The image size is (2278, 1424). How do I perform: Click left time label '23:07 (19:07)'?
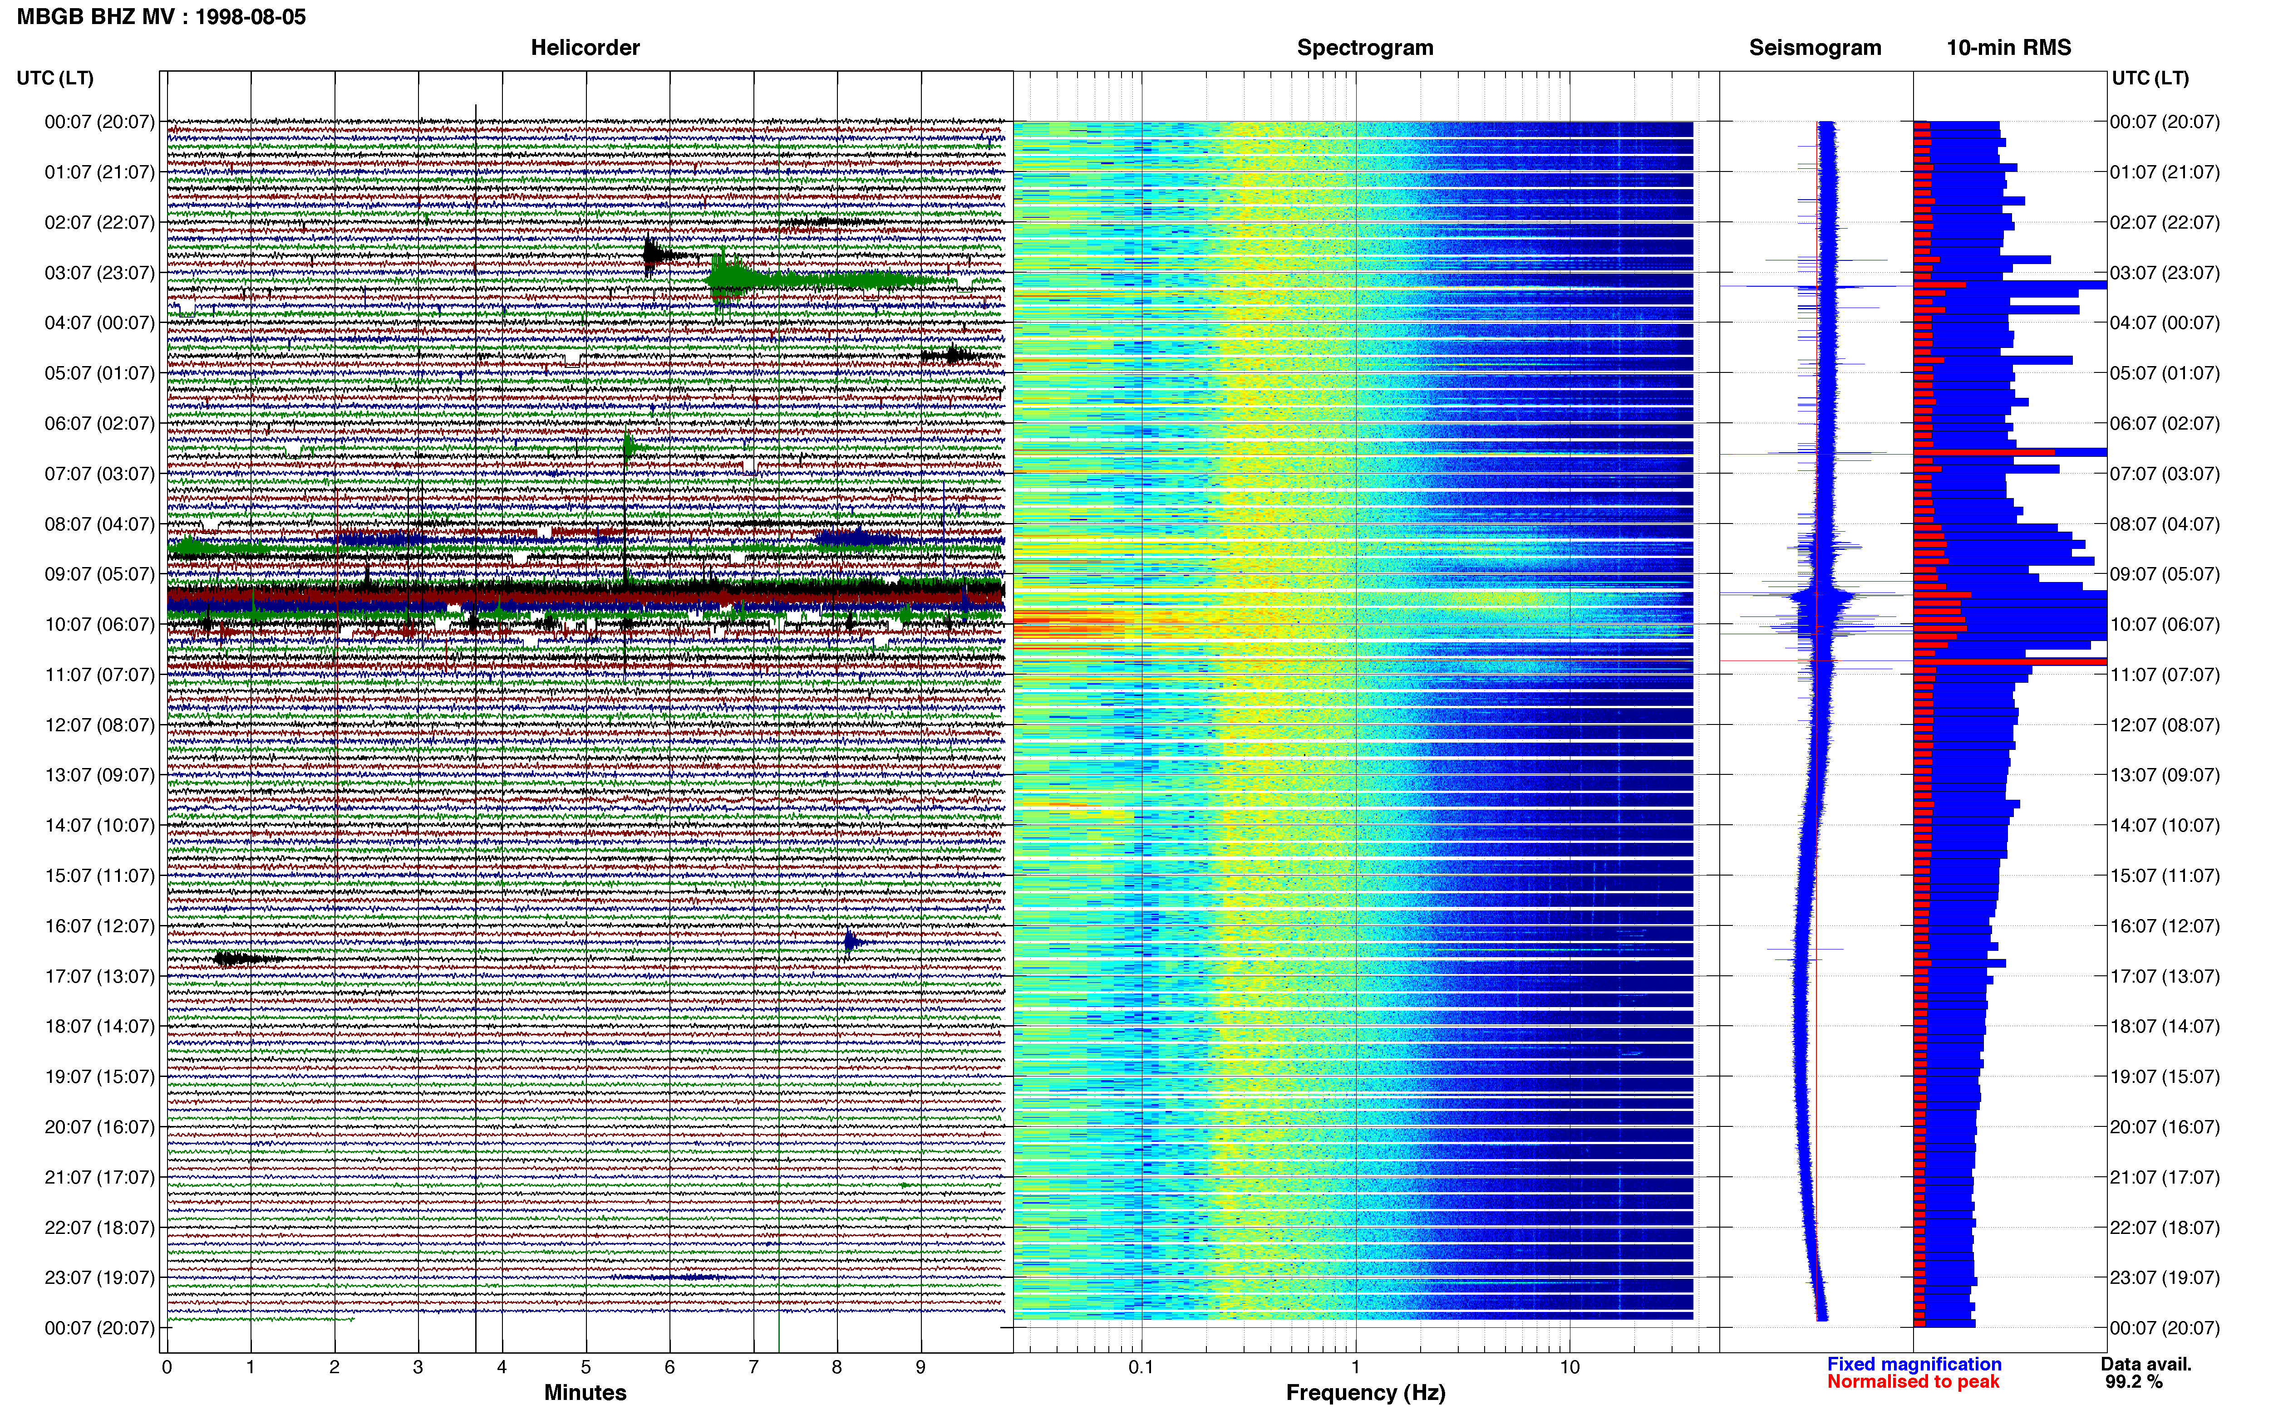pos(99,1278)
